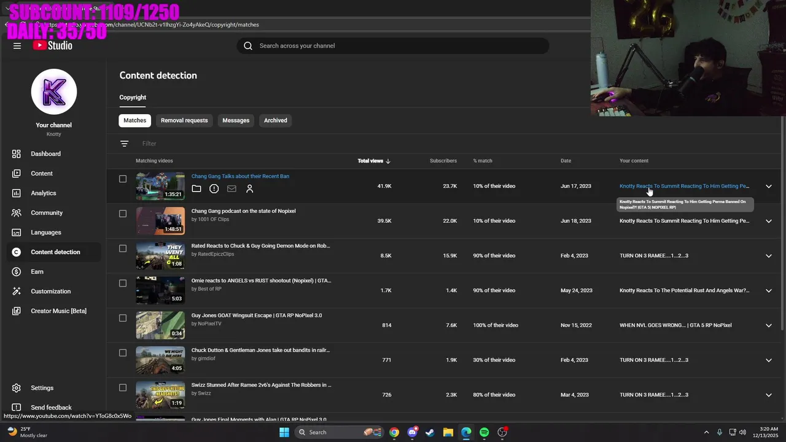Click the YouTube Studio logo

coord(53,45)
